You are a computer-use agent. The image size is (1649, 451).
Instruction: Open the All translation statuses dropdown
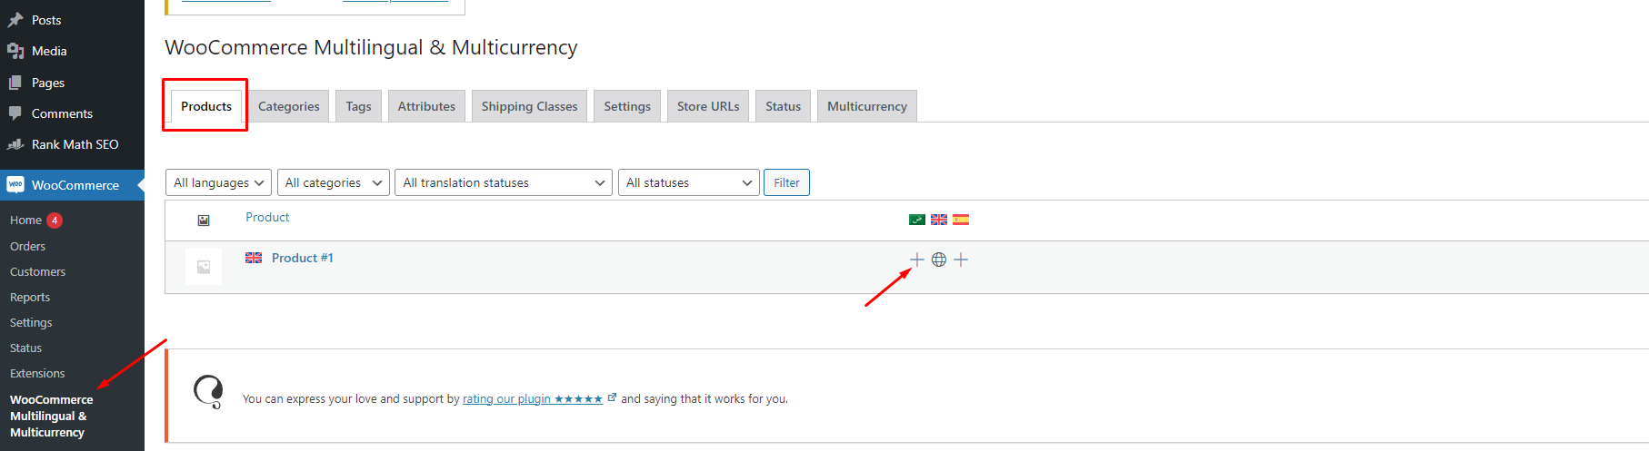coord(504,182)
